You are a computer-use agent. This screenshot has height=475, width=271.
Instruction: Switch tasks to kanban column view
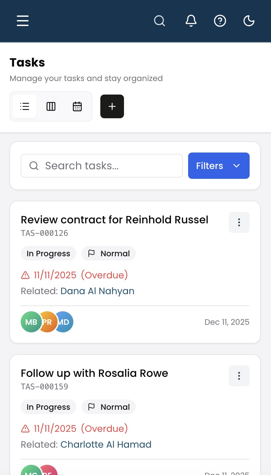tap(51, 106)
